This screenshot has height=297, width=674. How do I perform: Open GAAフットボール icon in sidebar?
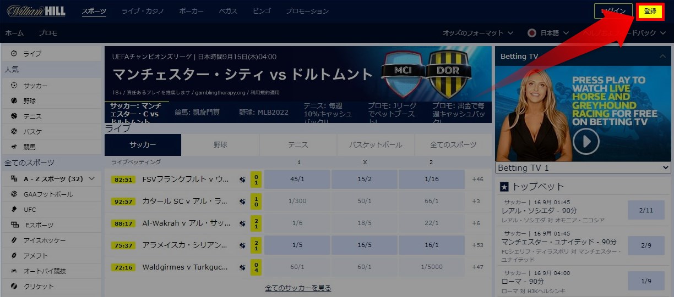[14, 194]
